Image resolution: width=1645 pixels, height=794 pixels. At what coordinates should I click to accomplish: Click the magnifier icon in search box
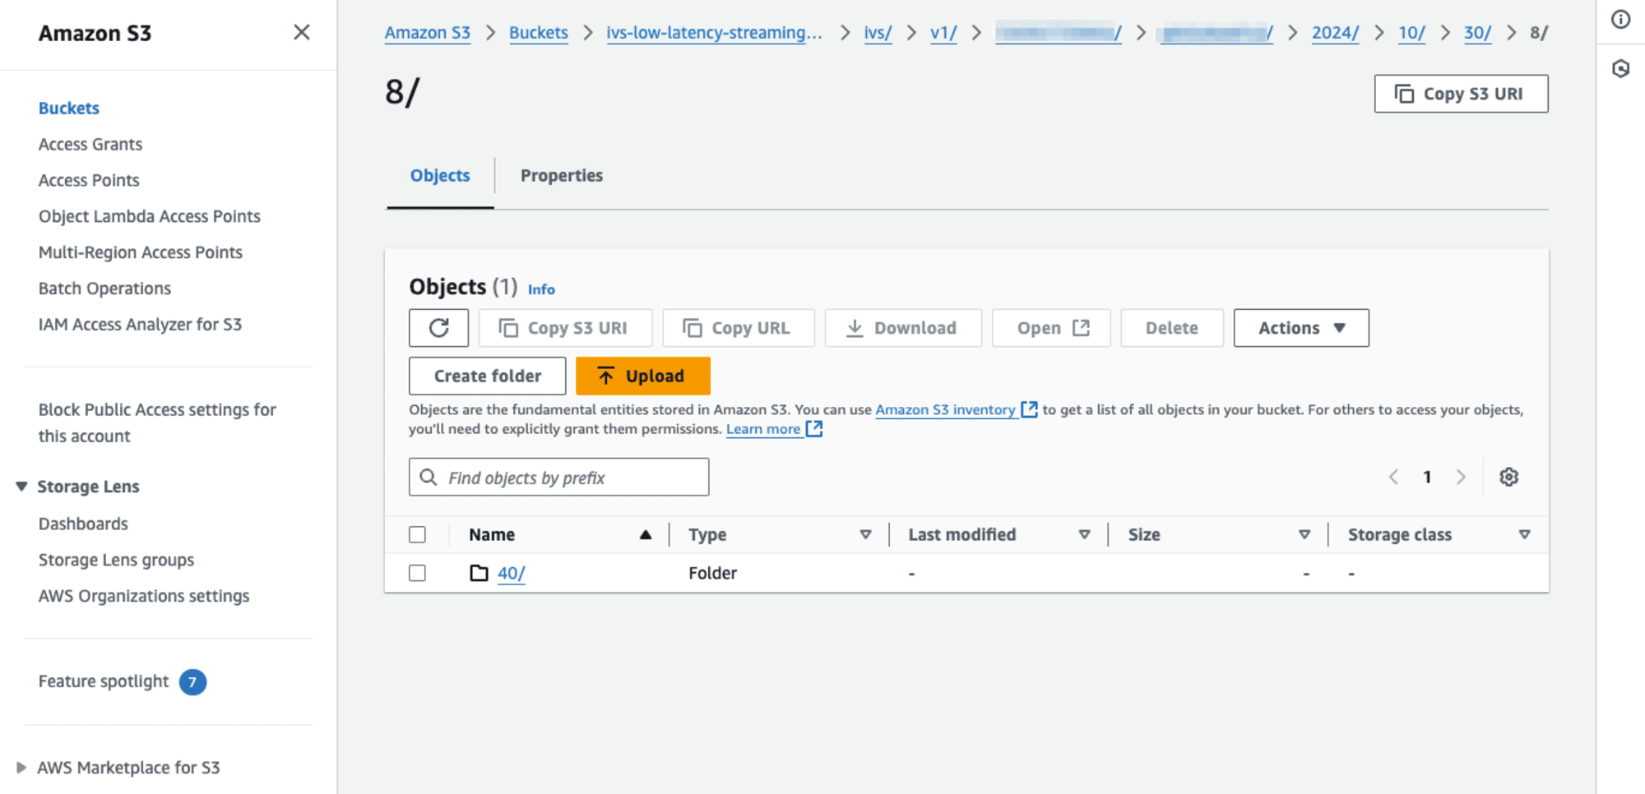[429, 477]
